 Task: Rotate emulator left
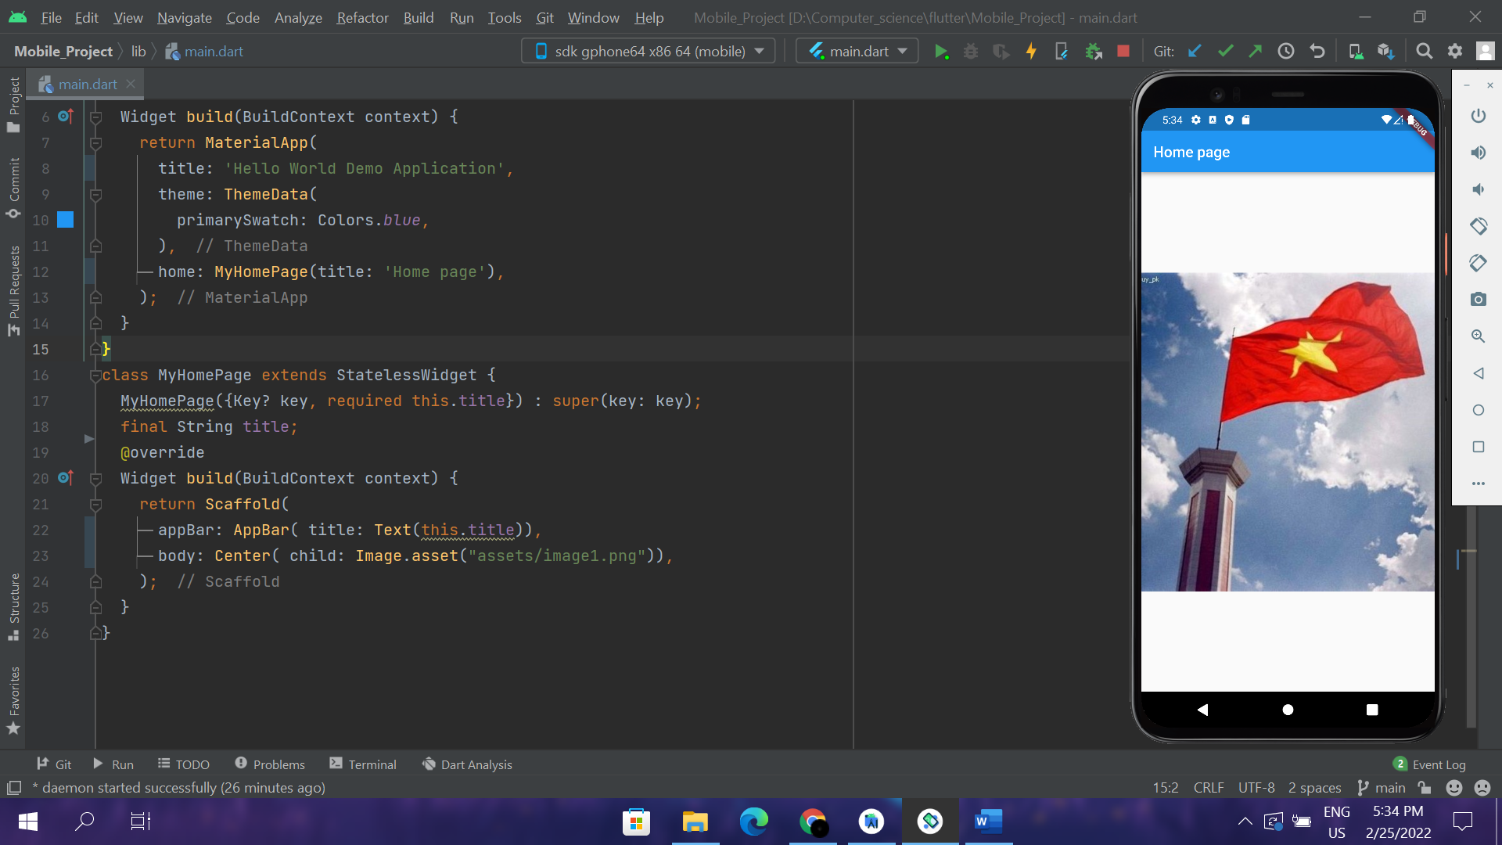[x=1478, y=226]
